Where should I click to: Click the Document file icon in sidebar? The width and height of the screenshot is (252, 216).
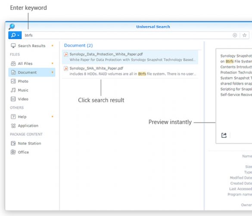(x=13, y=73)
